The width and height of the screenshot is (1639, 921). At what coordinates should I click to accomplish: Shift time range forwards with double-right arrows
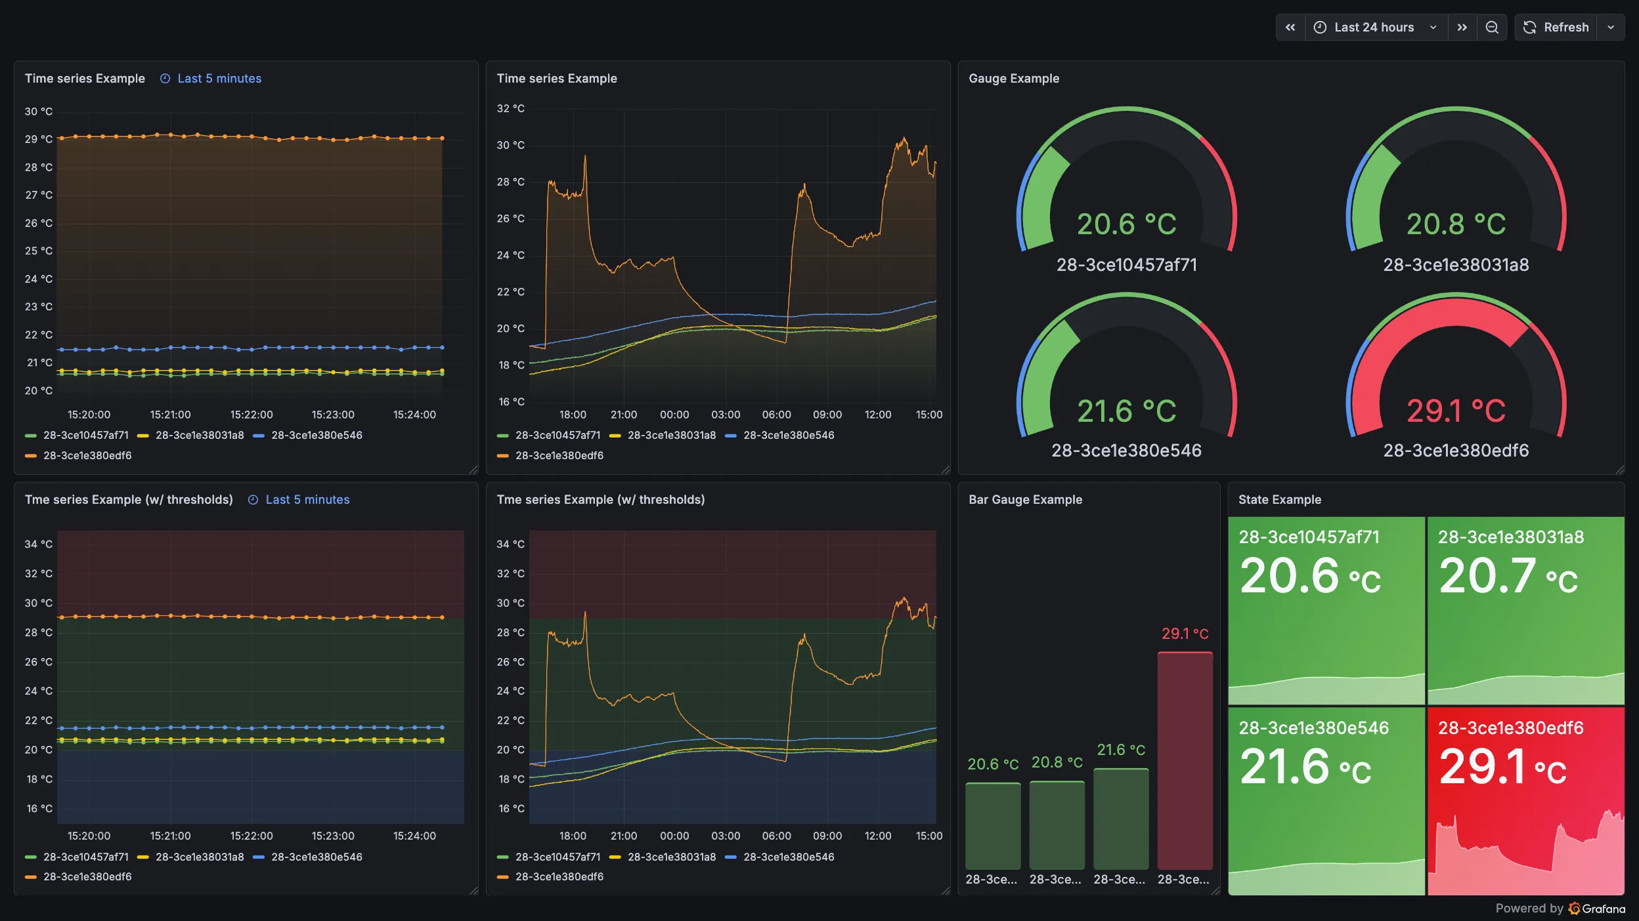coord(1462,28)
